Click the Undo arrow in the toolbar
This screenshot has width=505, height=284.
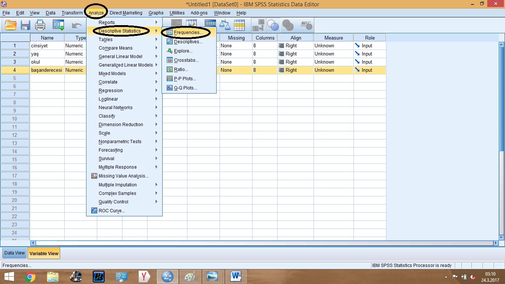[x=77, y=25]
